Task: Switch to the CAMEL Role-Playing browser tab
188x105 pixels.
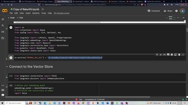Action: tap(99, 1)
